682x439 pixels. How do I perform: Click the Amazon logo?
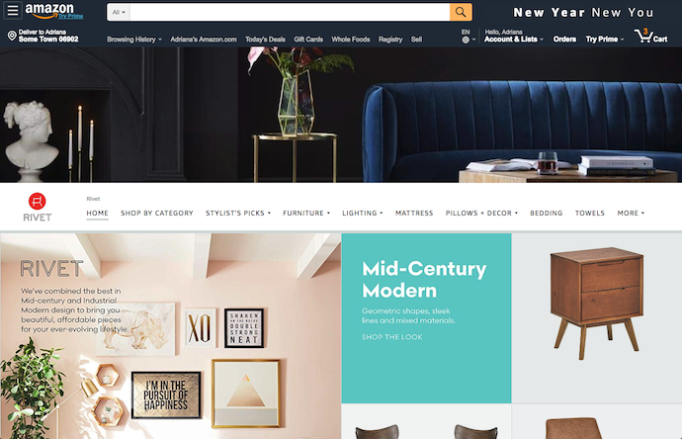[54, 11]
